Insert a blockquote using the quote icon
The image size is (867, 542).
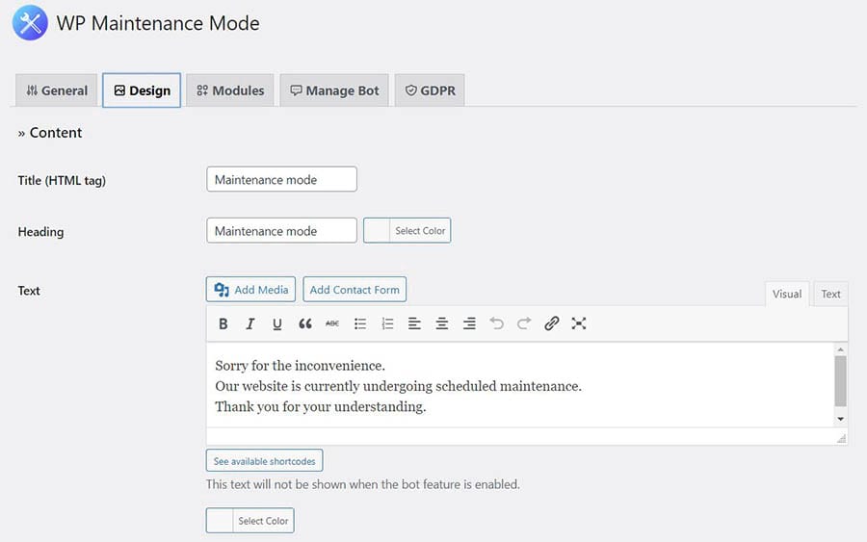(x=305, y=324)
